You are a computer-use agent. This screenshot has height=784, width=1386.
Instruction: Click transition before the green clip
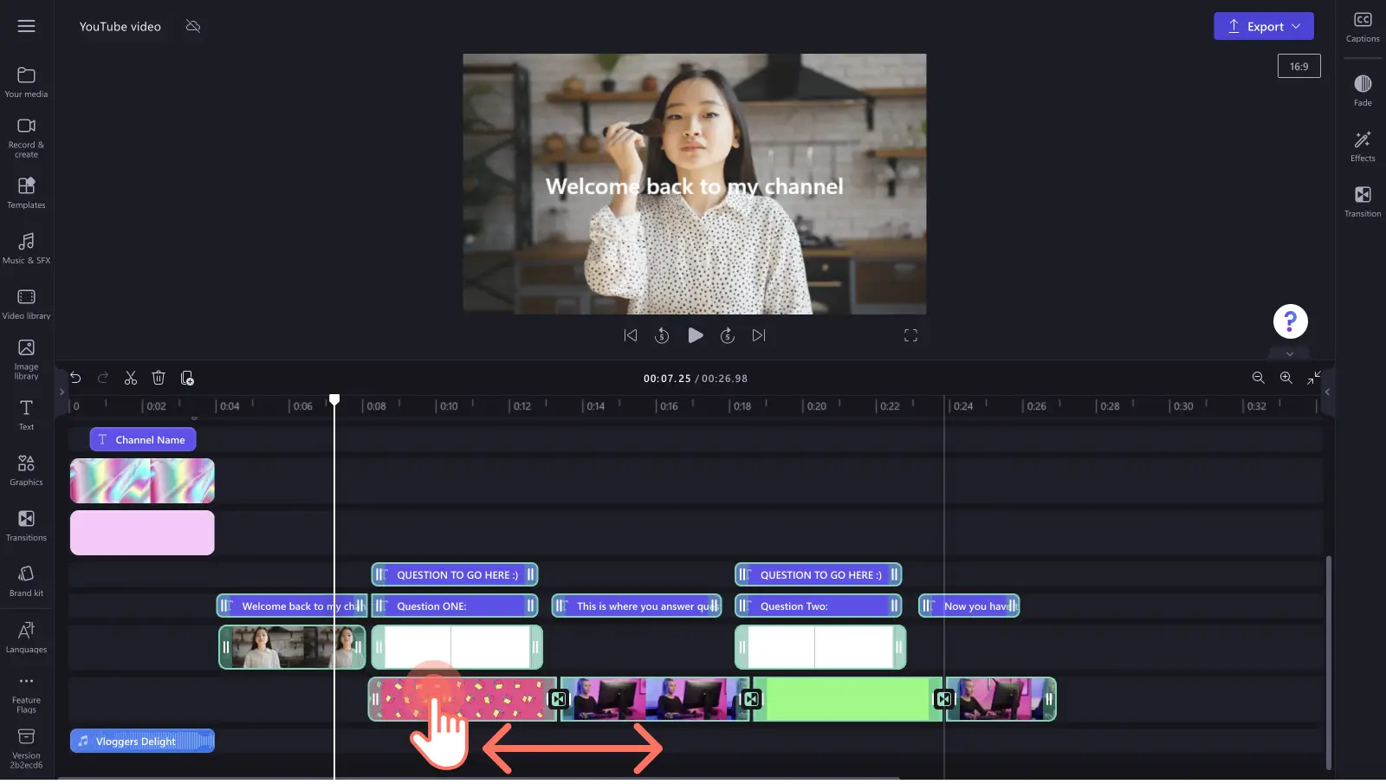pos(751,699)
